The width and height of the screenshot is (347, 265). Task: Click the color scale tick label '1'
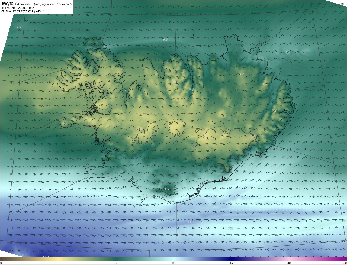coord(58,263)
